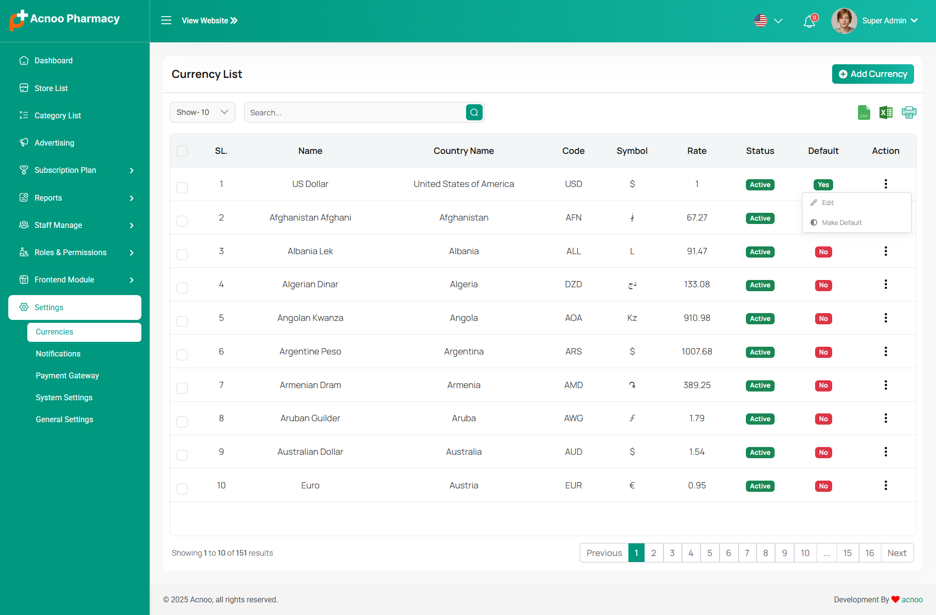Open Payment Gateway settings item

click(67, 375)
